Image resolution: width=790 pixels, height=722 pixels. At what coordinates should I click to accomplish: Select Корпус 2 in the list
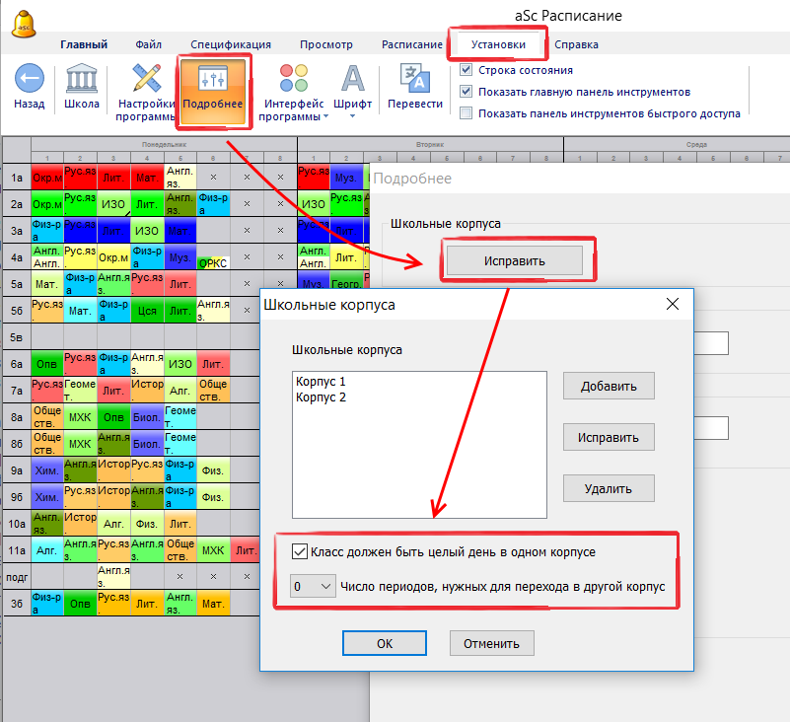[320, 397]
